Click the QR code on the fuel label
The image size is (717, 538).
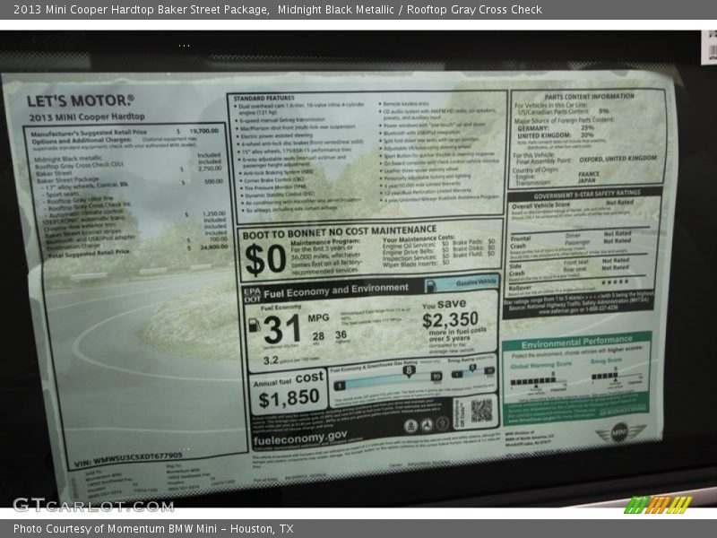click(x=481, y=411)
